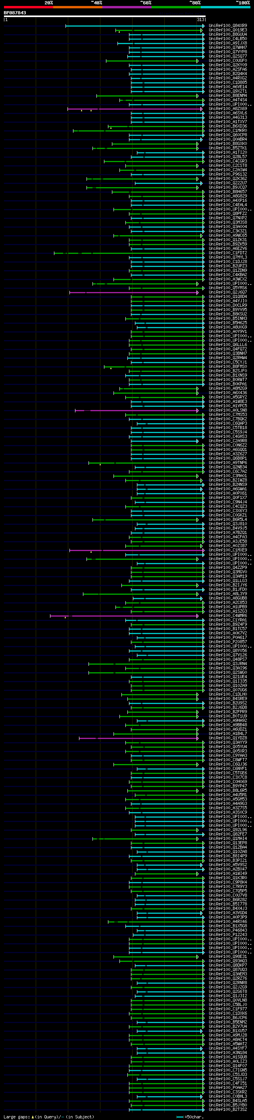The height and width of the screenshot is (1120, 254).
Task: Click the green alignment bar for C1MKR0
Action: pos(139,130)
